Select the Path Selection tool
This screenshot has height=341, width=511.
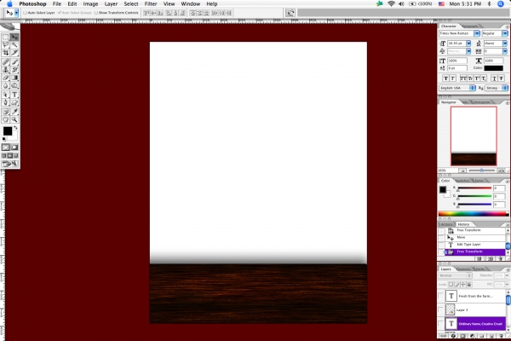[6, 95]
